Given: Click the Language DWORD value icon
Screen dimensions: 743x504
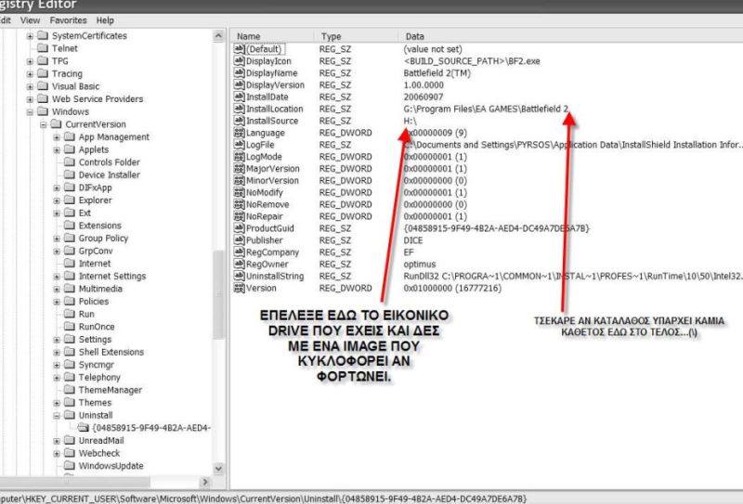Looking at the screenshot, I should [x=240, y=133].
